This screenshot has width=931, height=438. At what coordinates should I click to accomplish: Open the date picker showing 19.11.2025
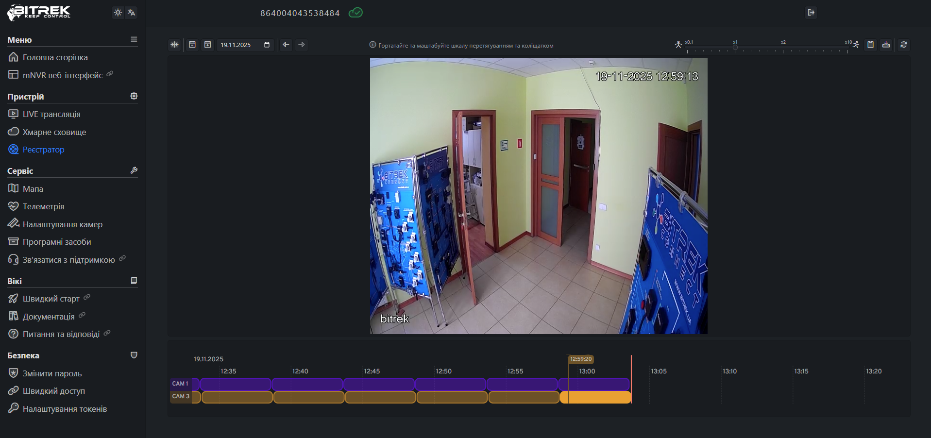[x=245, y=45]
